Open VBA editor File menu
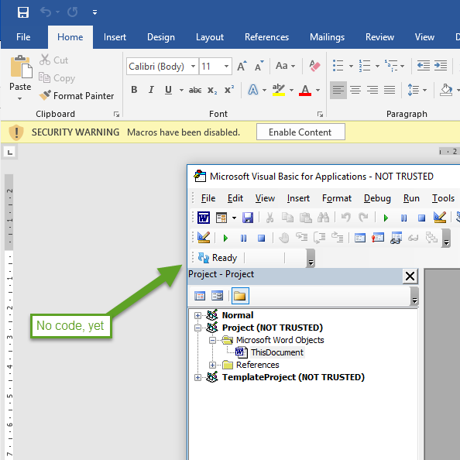Viewport: 460px width, 460px height. 208,198
